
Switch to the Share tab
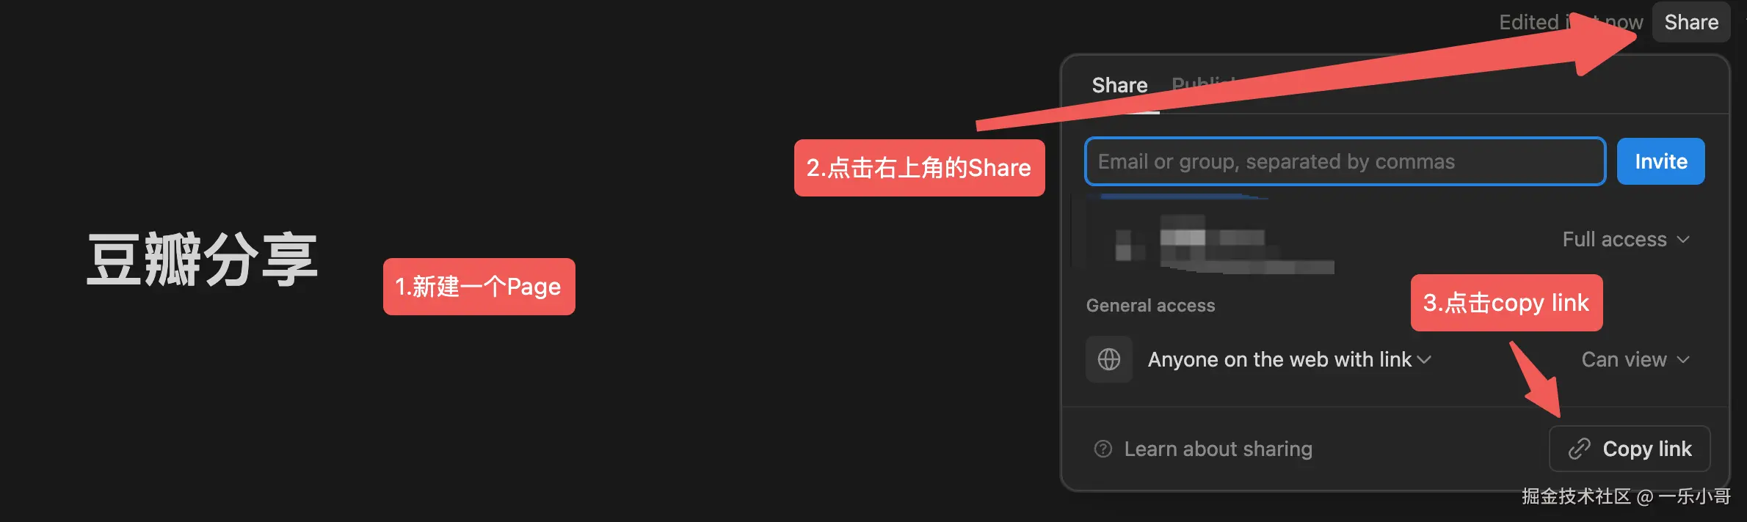[x=1119, y=85]
